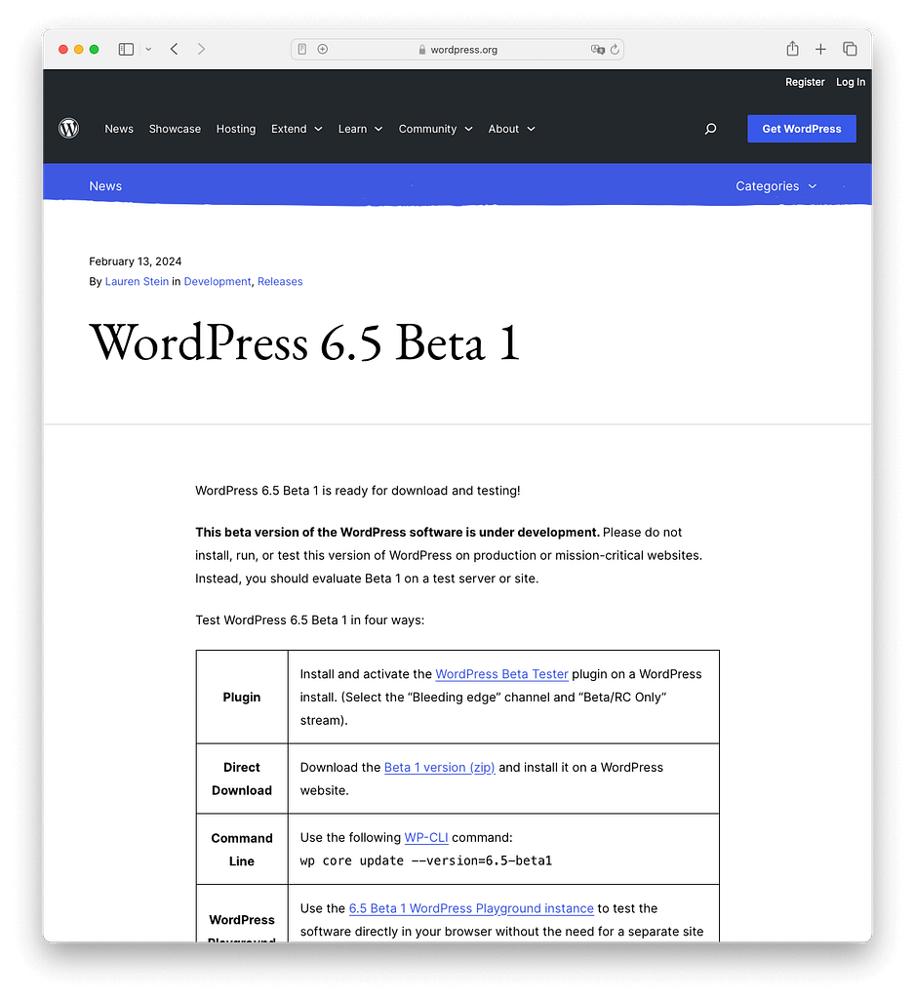Open the Community dropdown menu
Viewport: 915px width, 999px height.
[435, 128]
